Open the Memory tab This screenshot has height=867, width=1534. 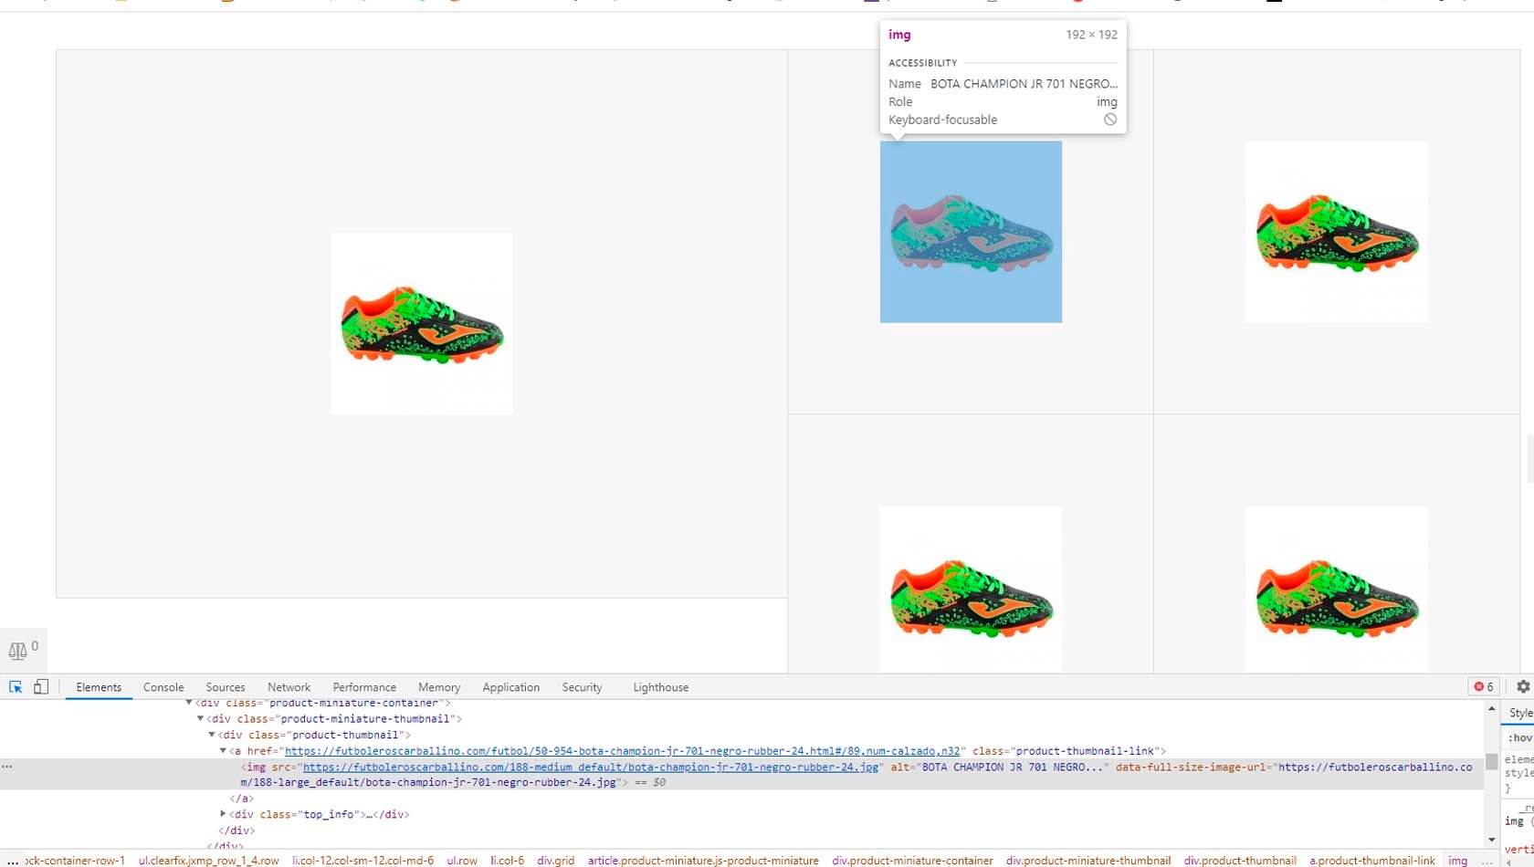(x=439, y=687)
